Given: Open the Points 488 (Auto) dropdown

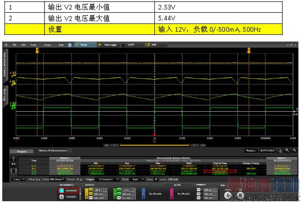Looking at the screenshot, I should tap(57, 180).
